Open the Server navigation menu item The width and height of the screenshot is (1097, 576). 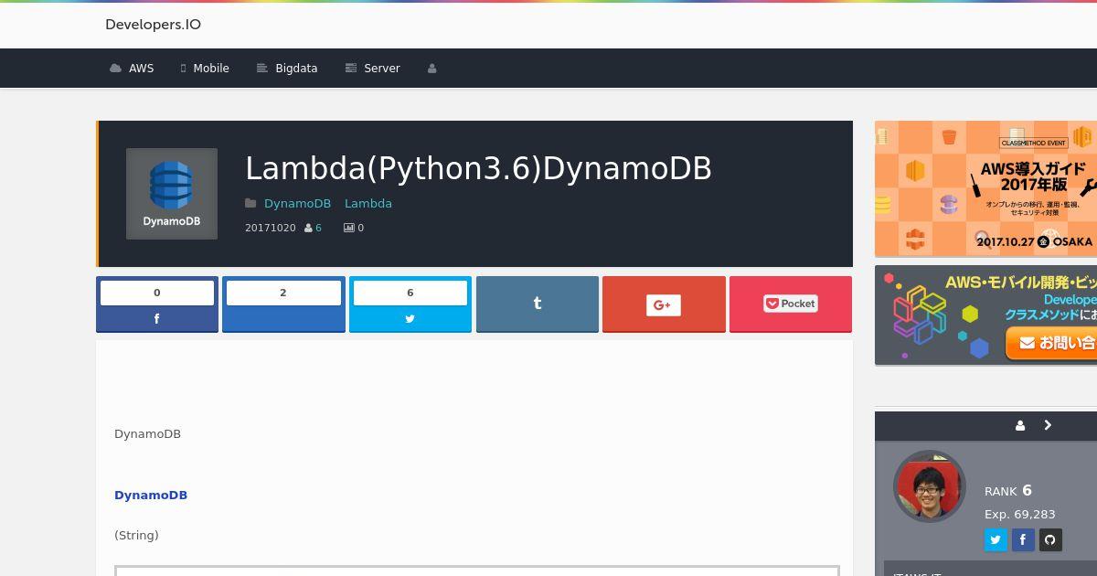(x=372, y=69)
